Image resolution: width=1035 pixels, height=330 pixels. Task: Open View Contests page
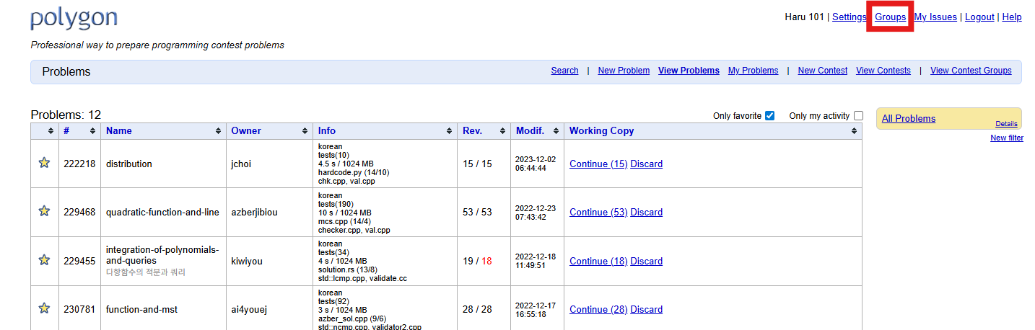point(883,71)
